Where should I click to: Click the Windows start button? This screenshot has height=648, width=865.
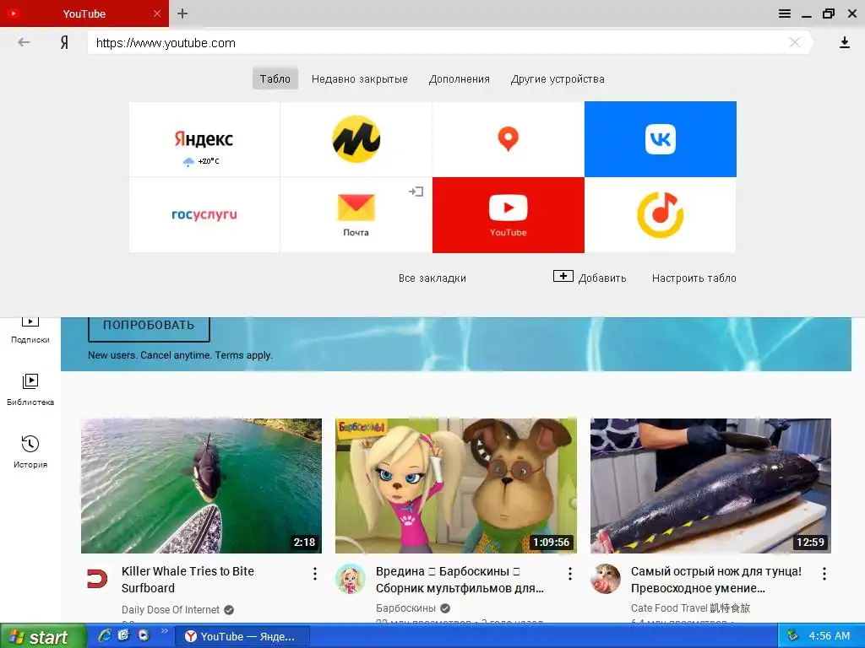(43, 636)
